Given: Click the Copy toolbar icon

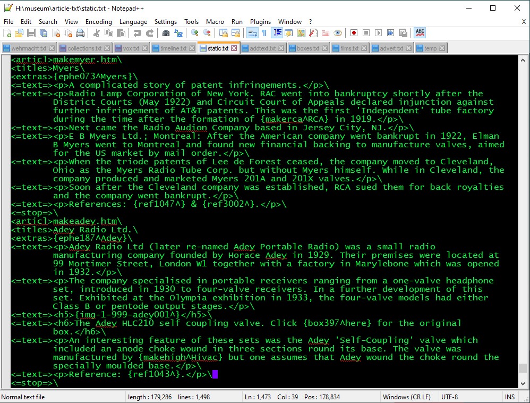Looking at the screenshot, I should pos(108,33).
